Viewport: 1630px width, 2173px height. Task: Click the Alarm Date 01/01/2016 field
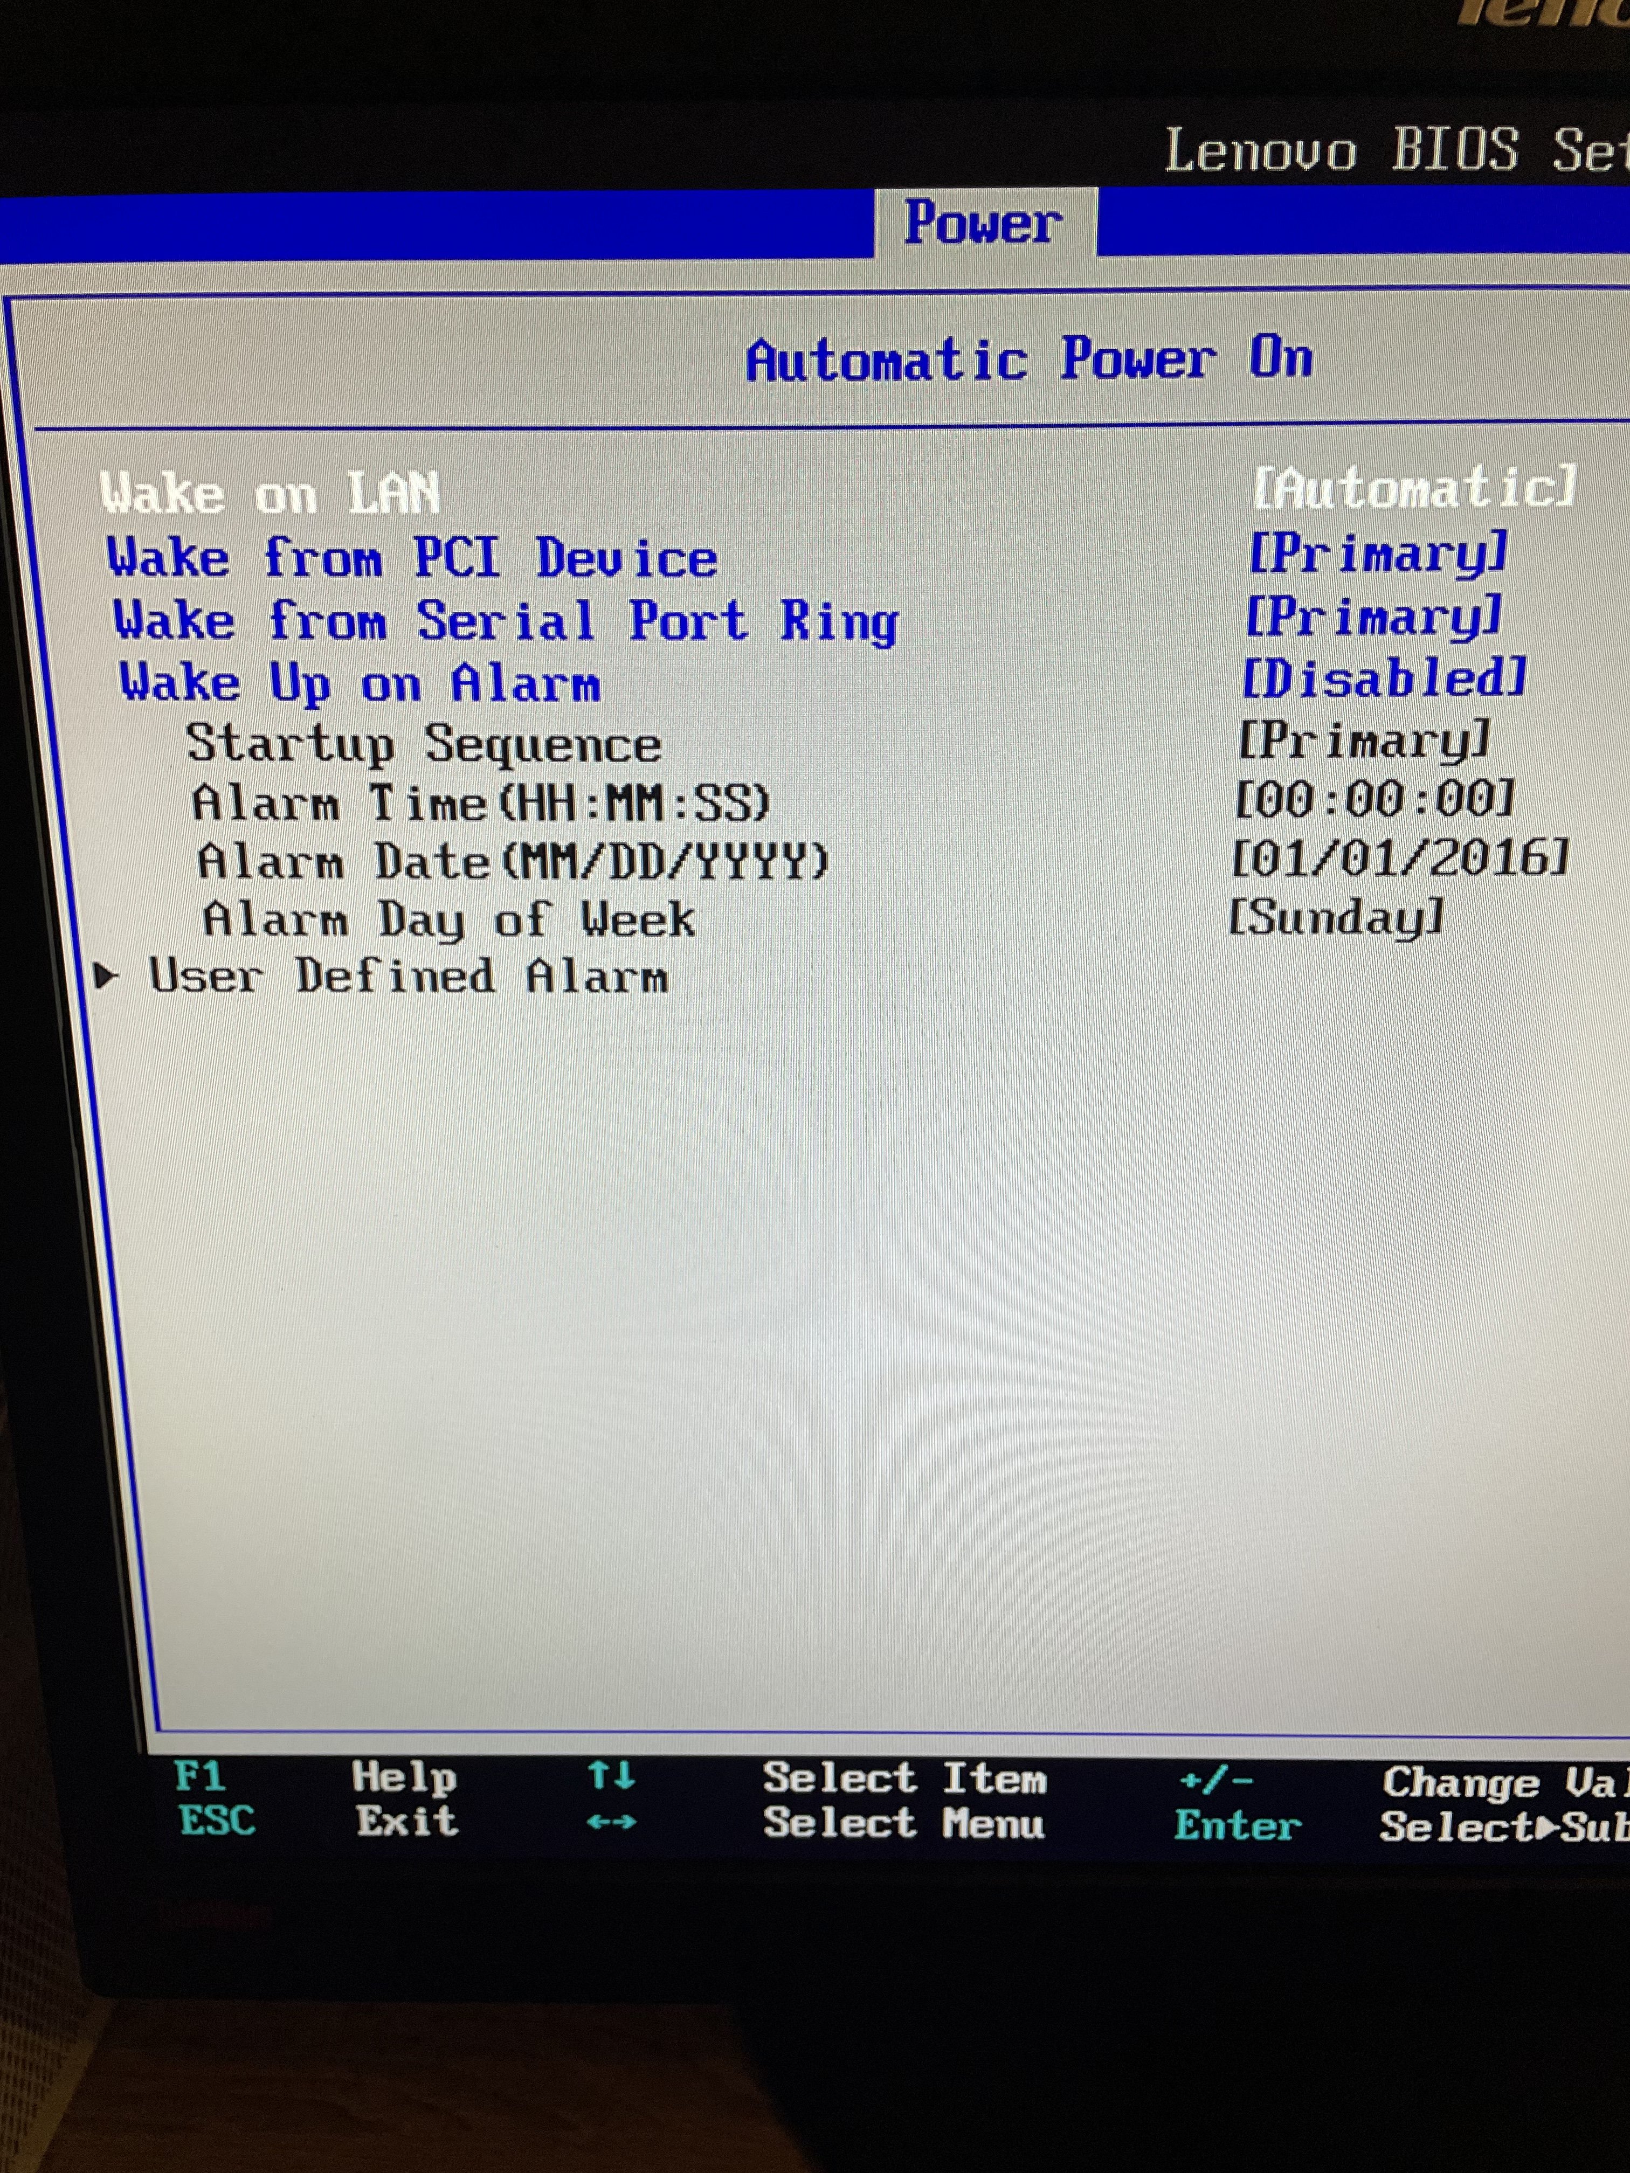(x=1399, y=857)
